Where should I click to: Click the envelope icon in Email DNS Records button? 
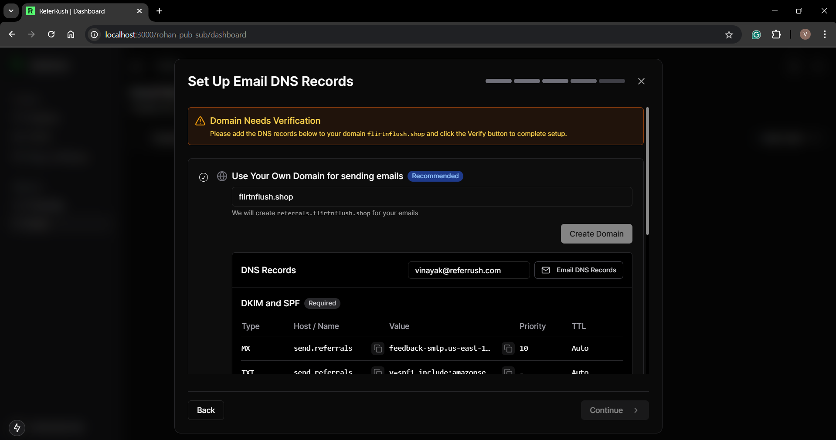(546, 270)
